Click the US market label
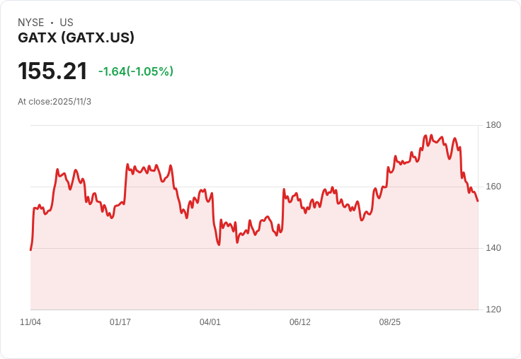521x359 pixels. click(x=67, y=23)
